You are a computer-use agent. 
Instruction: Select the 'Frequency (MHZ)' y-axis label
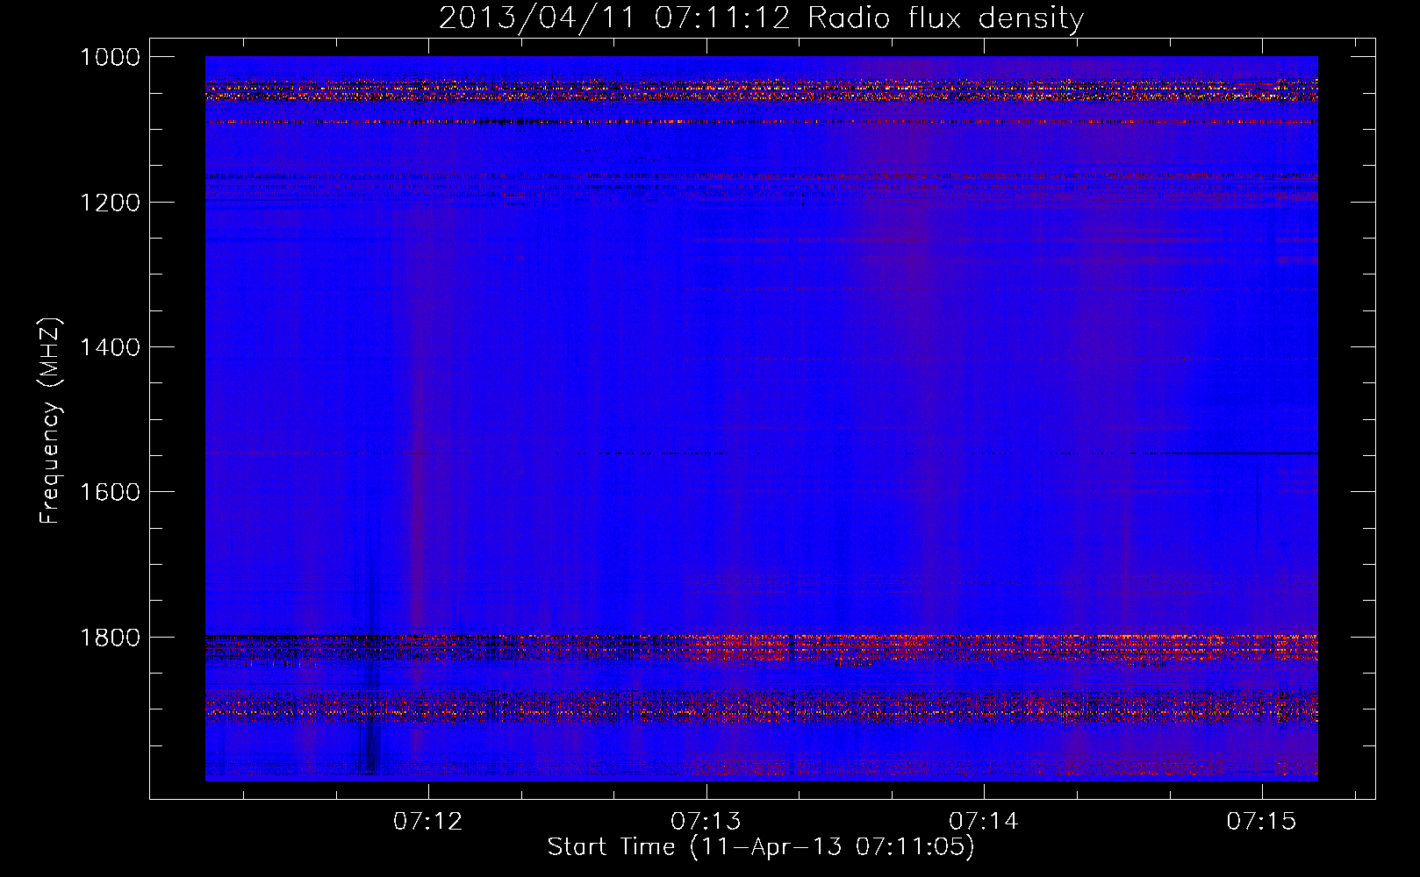pyautogui.click(x=51, y=421)
